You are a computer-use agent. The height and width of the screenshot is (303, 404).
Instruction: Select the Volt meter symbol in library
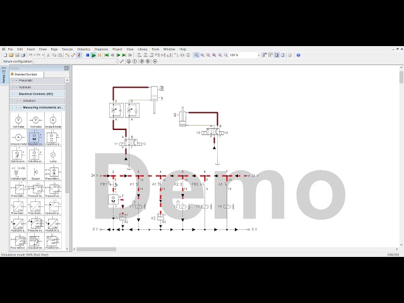(x=18, y=121)
